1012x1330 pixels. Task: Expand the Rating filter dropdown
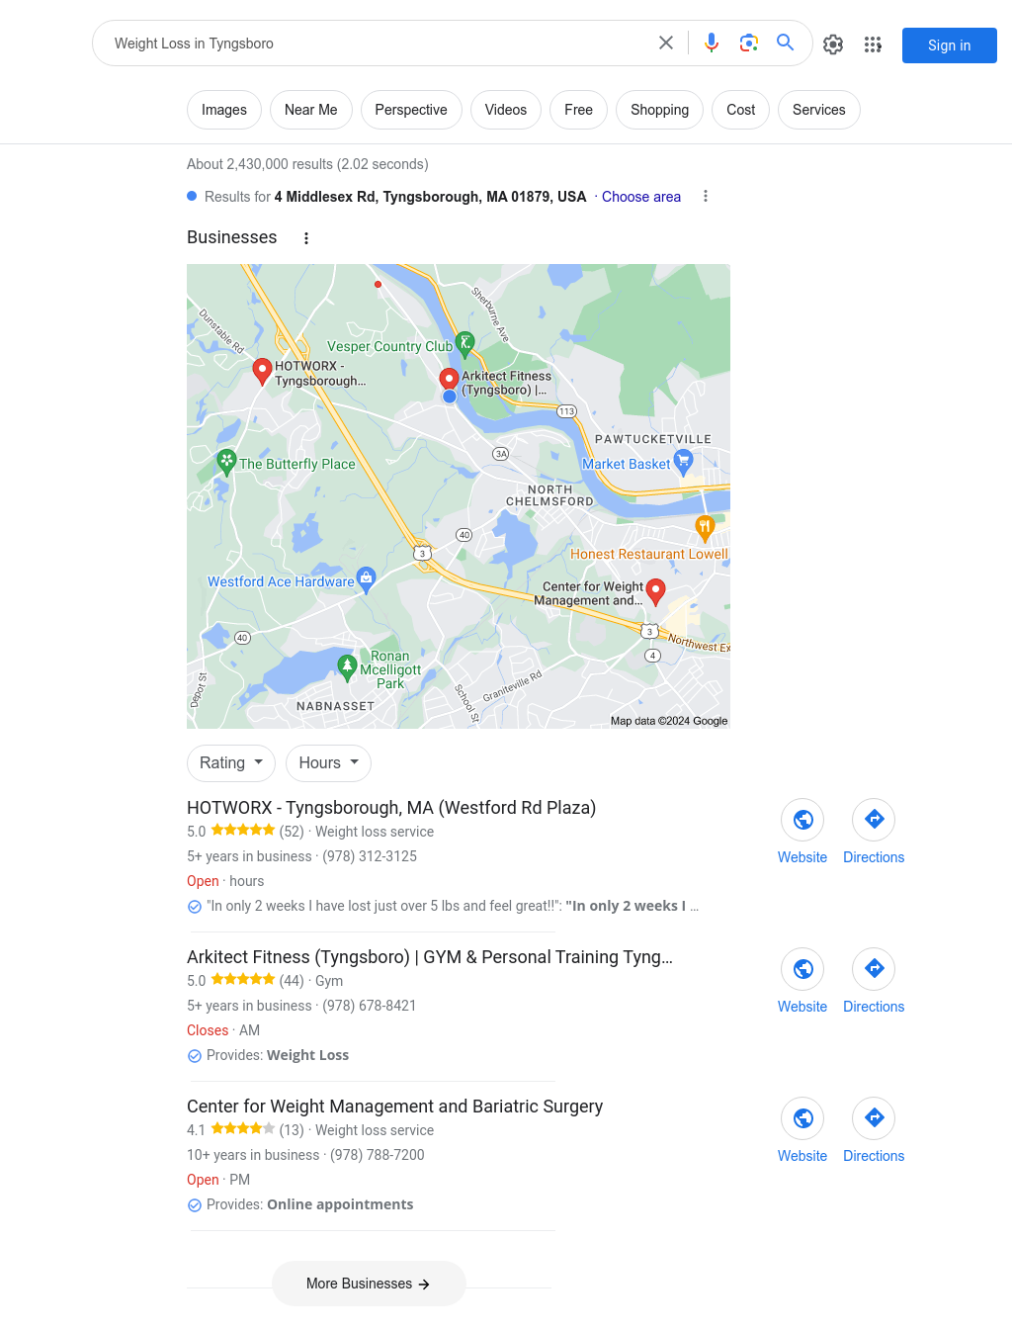231,763
